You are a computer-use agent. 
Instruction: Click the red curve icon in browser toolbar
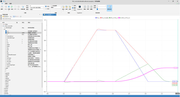(x=18, y=17)
